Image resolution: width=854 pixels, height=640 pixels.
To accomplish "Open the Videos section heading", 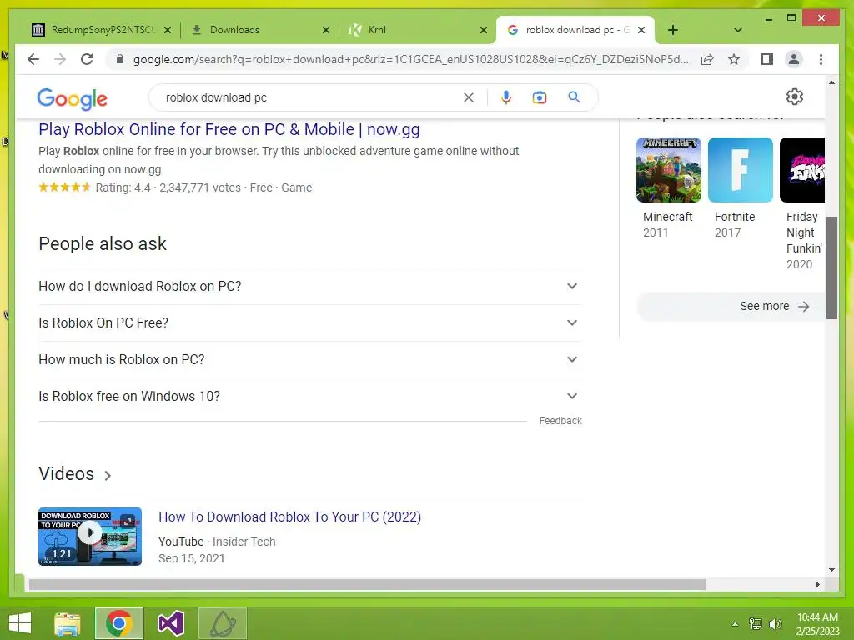I will 67,473.
